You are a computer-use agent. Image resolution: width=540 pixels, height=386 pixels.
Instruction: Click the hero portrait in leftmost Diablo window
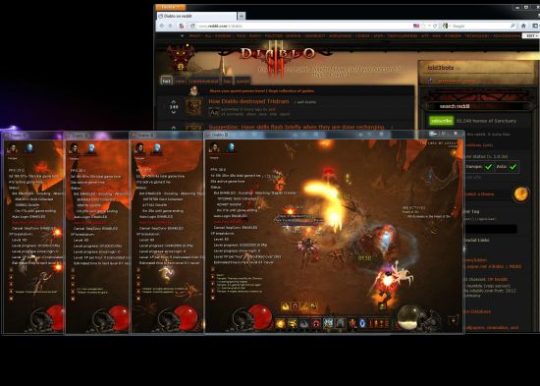tap(13, 148)
